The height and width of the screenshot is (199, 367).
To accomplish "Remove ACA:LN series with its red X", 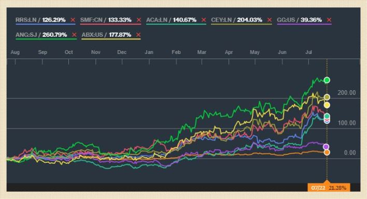I will tap(204, 20).
